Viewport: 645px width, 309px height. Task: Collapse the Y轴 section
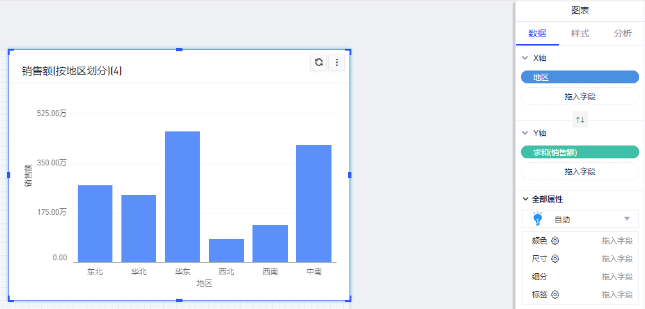point(525,133)
